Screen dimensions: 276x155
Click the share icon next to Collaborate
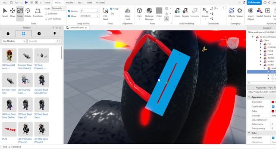click(x=269, y=3)
